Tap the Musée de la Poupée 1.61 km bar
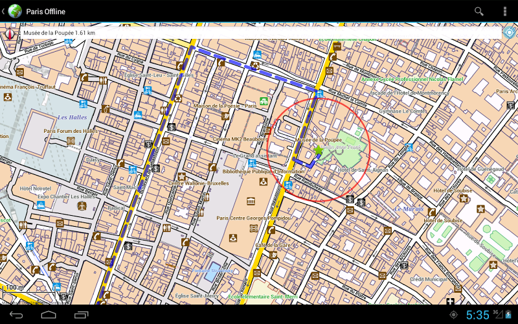 click(x=261, y=33)
